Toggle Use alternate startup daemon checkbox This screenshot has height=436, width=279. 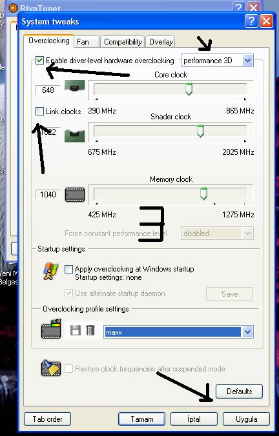click(68, 293)
